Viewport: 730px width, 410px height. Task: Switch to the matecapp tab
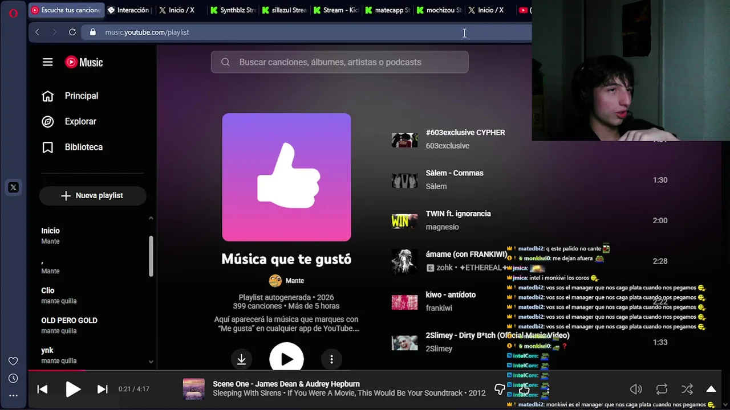pyautogui.click(x=388, y=10)
